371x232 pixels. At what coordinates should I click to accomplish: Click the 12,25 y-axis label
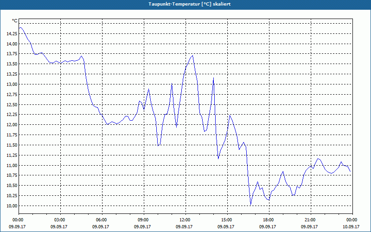12,115
